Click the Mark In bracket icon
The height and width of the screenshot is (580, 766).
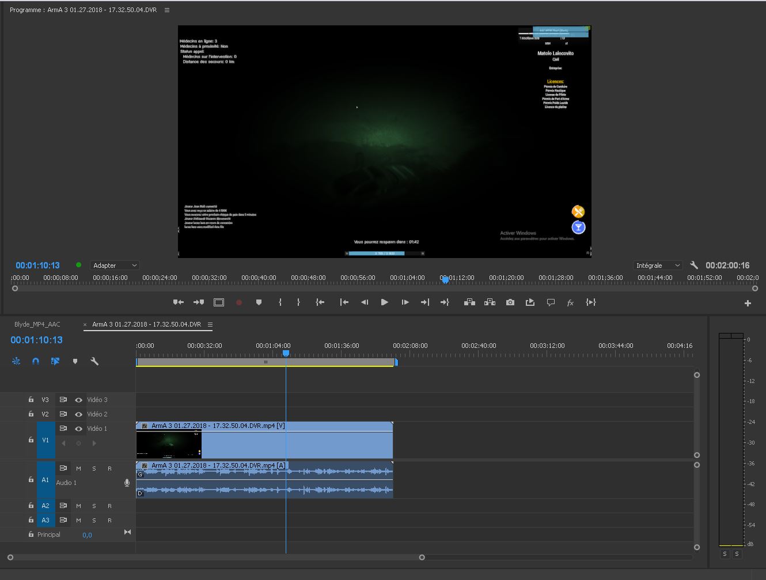pyautogui.click(x=280, y=302)
